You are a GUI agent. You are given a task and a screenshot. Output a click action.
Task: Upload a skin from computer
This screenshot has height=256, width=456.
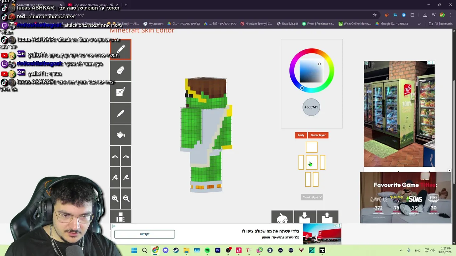coord(327,217)
